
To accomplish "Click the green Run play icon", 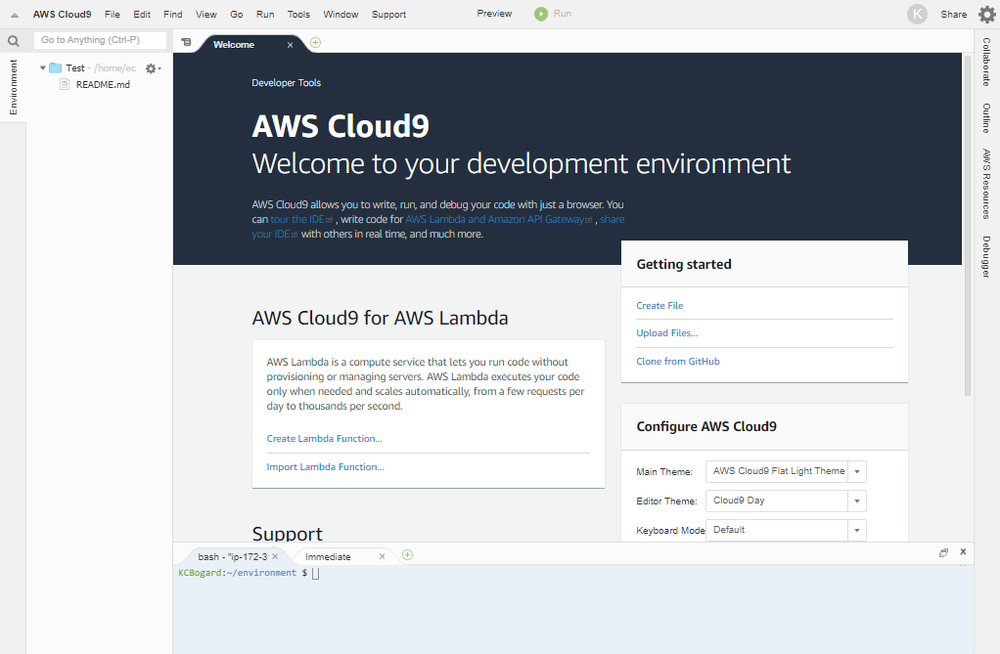I will [x=541, y=14].
